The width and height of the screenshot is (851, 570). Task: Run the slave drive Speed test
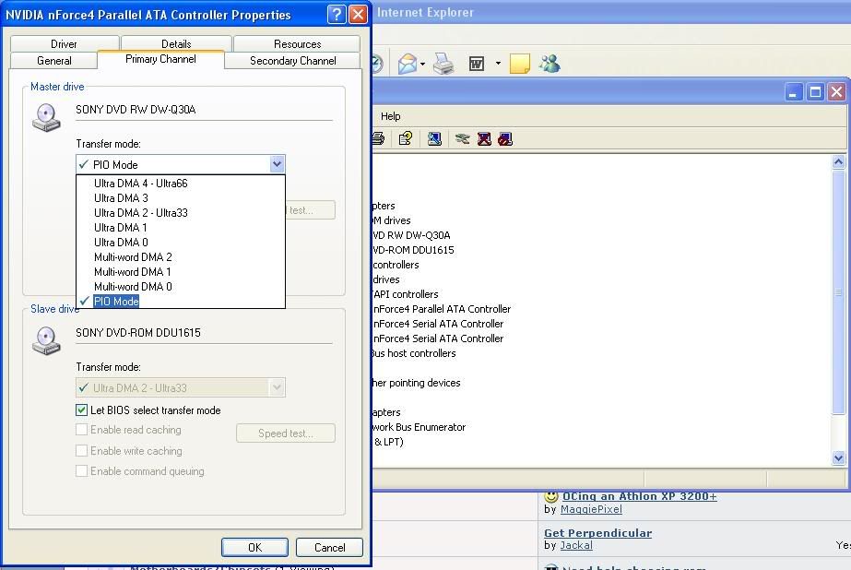pos(286,433)
